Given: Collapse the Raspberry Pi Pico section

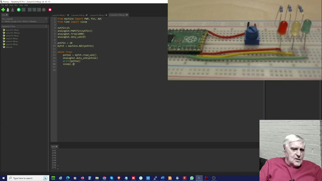Looking at the screenshot, I should [x=46, y=26].
